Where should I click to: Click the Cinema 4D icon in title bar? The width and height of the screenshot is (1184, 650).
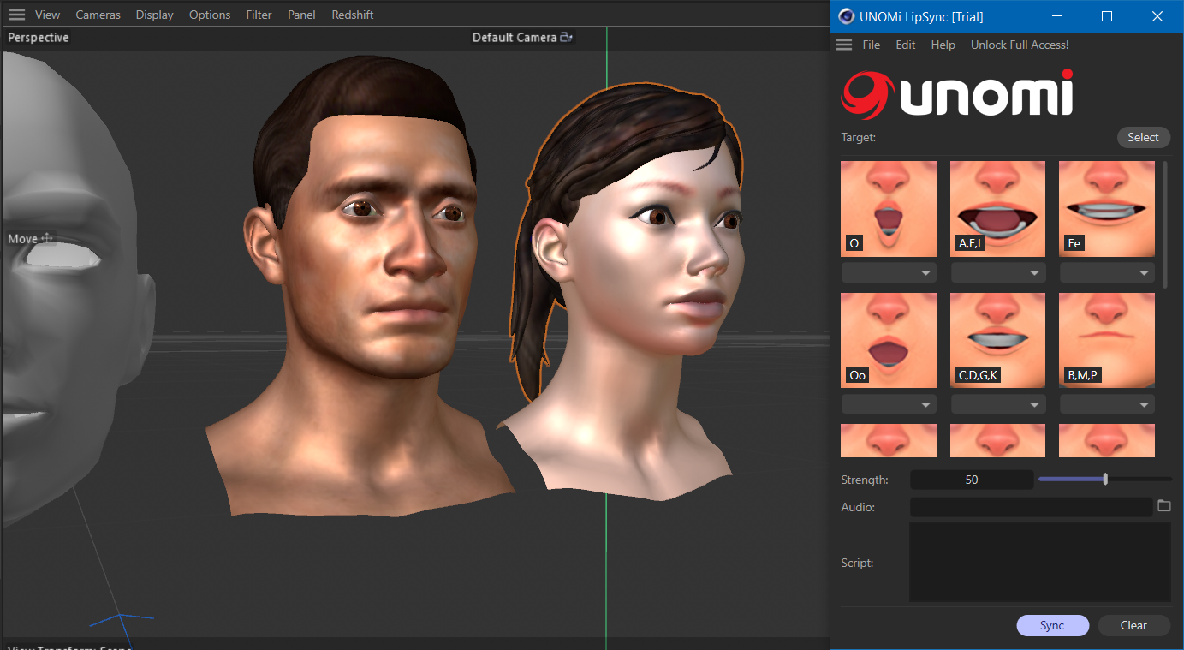846,16
